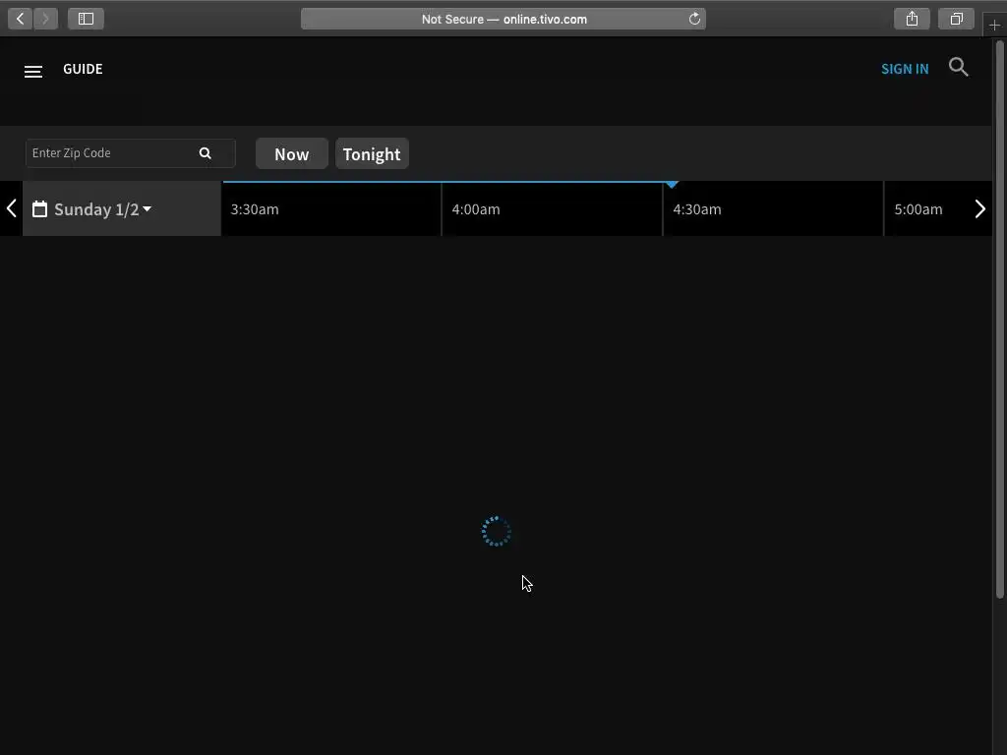This screenshot has height=755, width=1007.
Task: Open the hamburger navigation menu
Action: pos(33,72)
